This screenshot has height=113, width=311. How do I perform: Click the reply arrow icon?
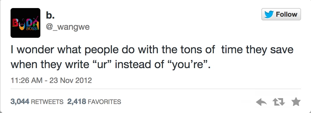pyautogui.click(x=261, y=102)
